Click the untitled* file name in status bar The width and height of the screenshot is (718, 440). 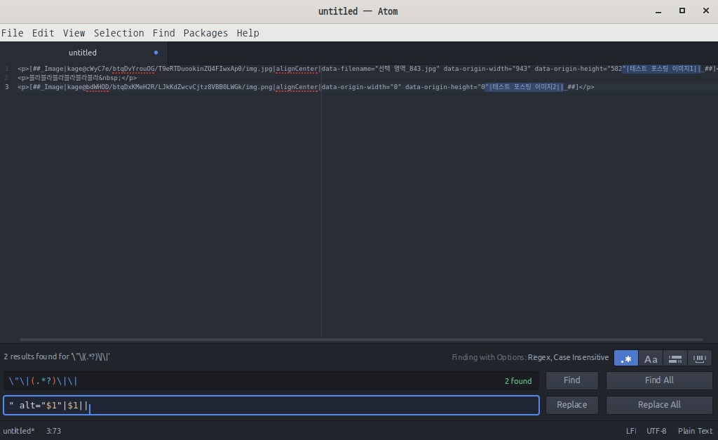pos(19,431)
